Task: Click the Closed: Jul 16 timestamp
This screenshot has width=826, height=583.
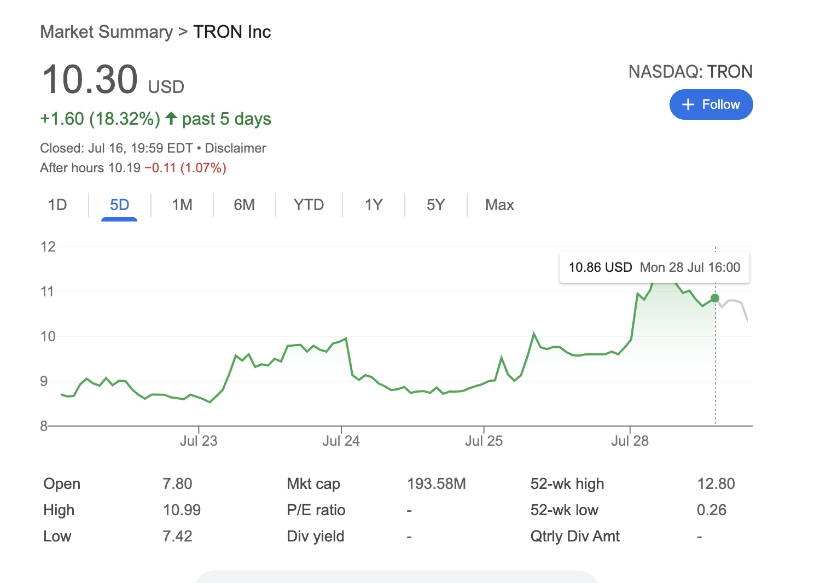Action: click(x=116, y=148)
